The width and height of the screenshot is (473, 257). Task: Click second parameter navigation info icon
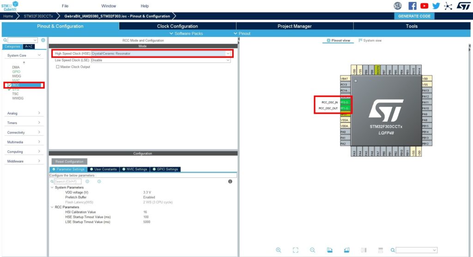point(99,181)
